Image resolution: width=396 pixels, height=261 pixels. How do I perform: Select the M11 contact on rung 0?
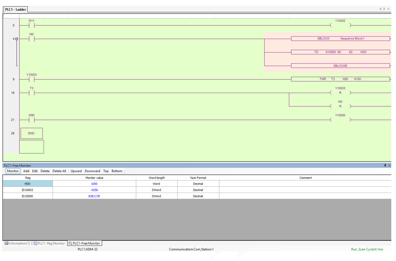click(32, 25)
